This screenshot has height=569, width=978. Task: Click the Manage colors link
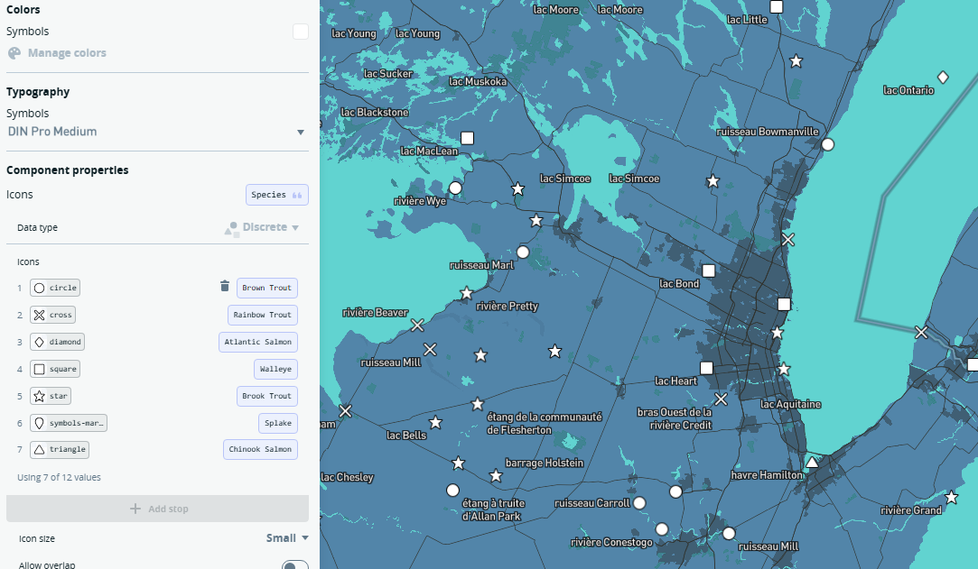[x=66, y=52]
